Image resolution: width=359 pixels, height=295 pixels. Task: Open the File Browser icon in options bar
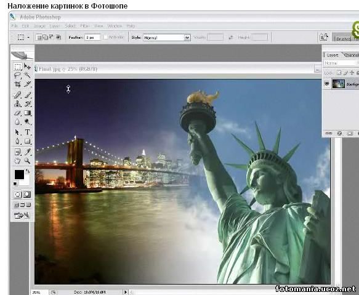click(324, 37)
